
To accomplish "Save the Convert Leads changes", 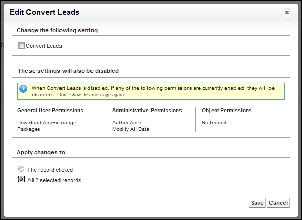I will (x=257, y=203).
